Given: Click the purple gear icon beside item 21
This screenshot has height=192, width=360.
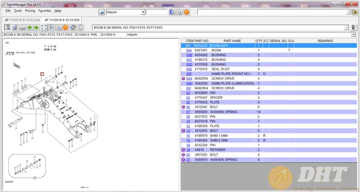Looking at the screenshot, I should [x=183, y=160].
